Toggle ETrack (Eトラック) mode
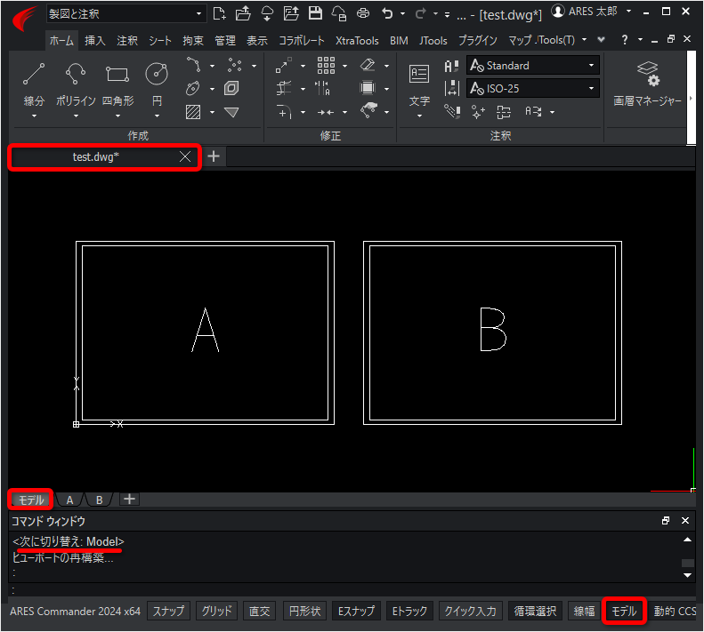This screenshot has height=632, width=704. pos(409,612)
